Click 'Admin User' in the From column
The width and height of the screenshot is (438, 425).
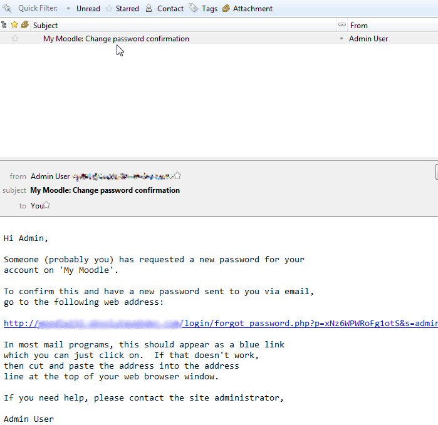[x=368, y=39]
